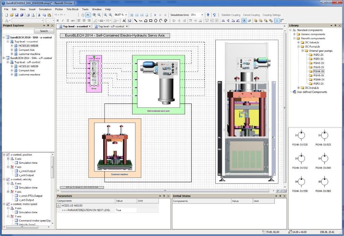Select the PGH4-3X/063 pump symbol
344x236 pixels.
click(323, 184)
